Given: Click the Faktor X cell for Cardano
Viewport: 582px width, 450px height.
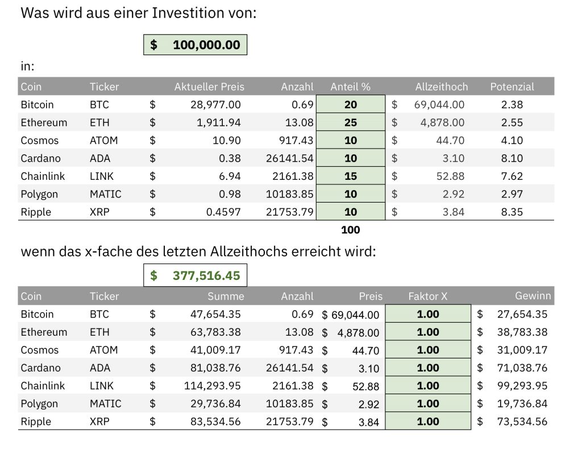Looking at the screenshot, I should pos(428,368).
